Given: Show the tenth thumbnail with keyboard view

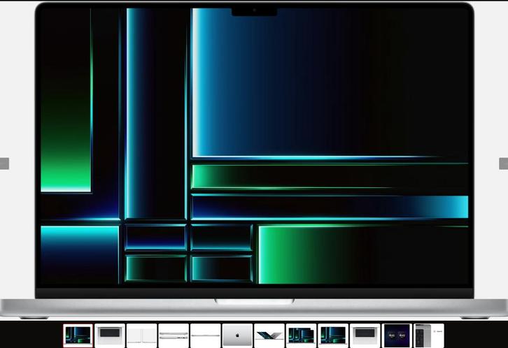Looking at the screenshot, I should (365, 335).
